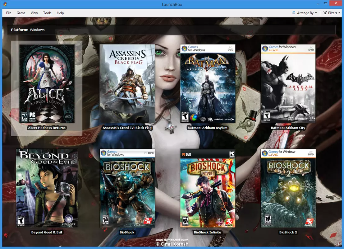Open the Help menu

(60, 13)
